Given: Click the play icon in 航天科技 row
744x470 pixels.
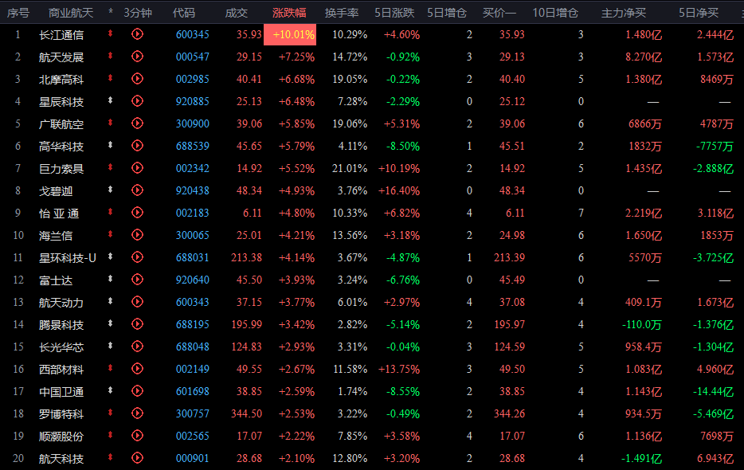Looking at the screenshot, I should point(137,458).
